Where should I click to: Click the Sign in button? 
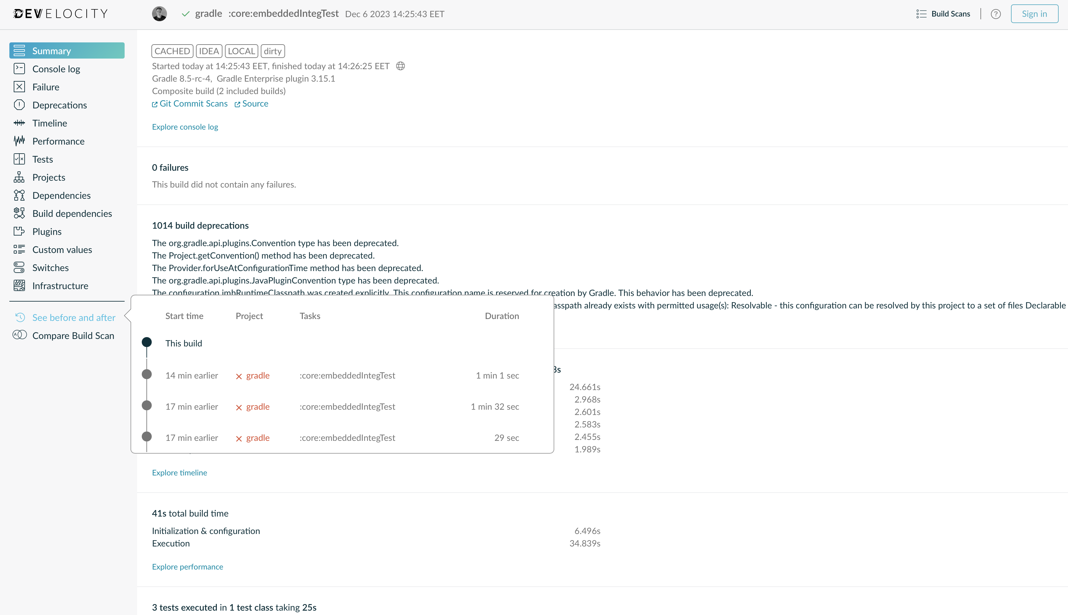pyautogui.click(x=1034, y=13)
